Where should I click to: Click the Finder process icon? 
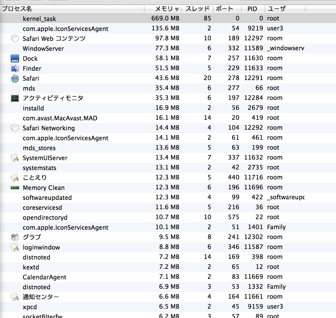15,68
